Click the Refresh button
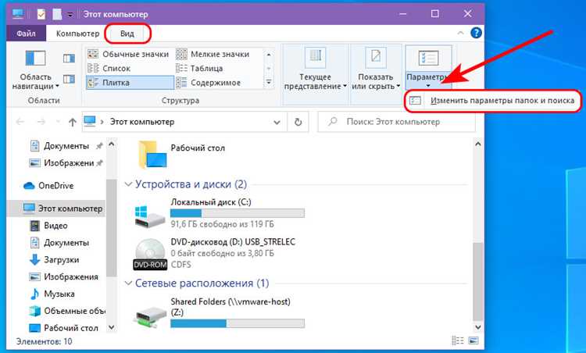The image size is (586, 353). (x=298, y=122)
